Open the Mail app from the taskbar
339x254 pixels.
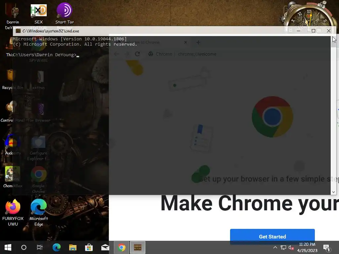105,247
